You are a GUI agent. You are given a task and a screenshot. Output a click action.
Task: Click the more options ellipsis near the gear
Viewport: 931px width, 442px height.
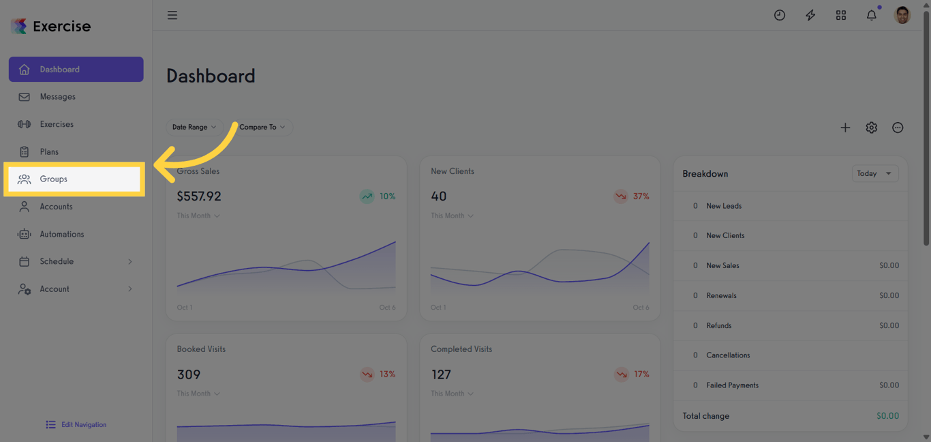pyautogui.click(x=898, y=128)
